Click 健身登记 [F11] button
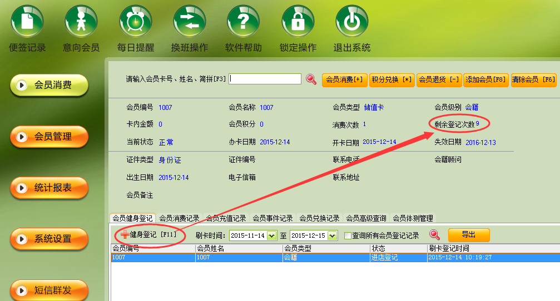 148,235
